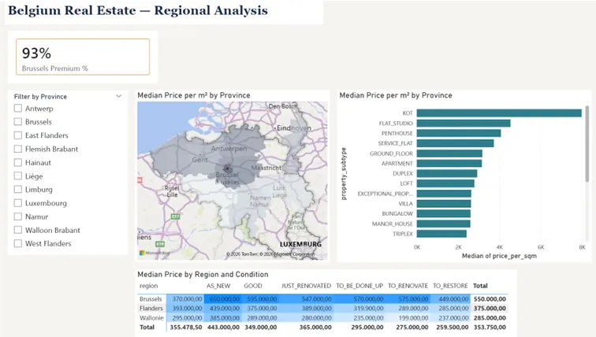
Task: Tick the East Flanders checkbox
Action: point(18,135)
